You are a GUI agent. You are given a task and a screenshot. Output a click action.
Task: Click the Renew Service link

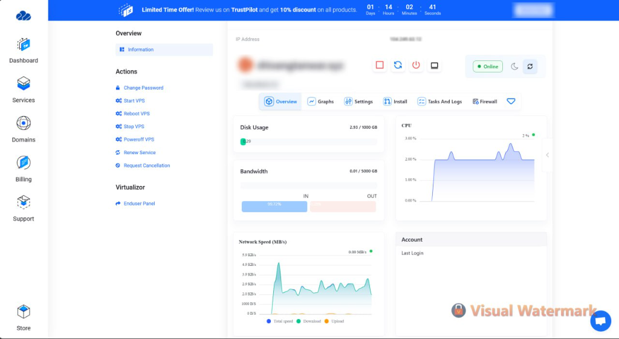(135, 152)
